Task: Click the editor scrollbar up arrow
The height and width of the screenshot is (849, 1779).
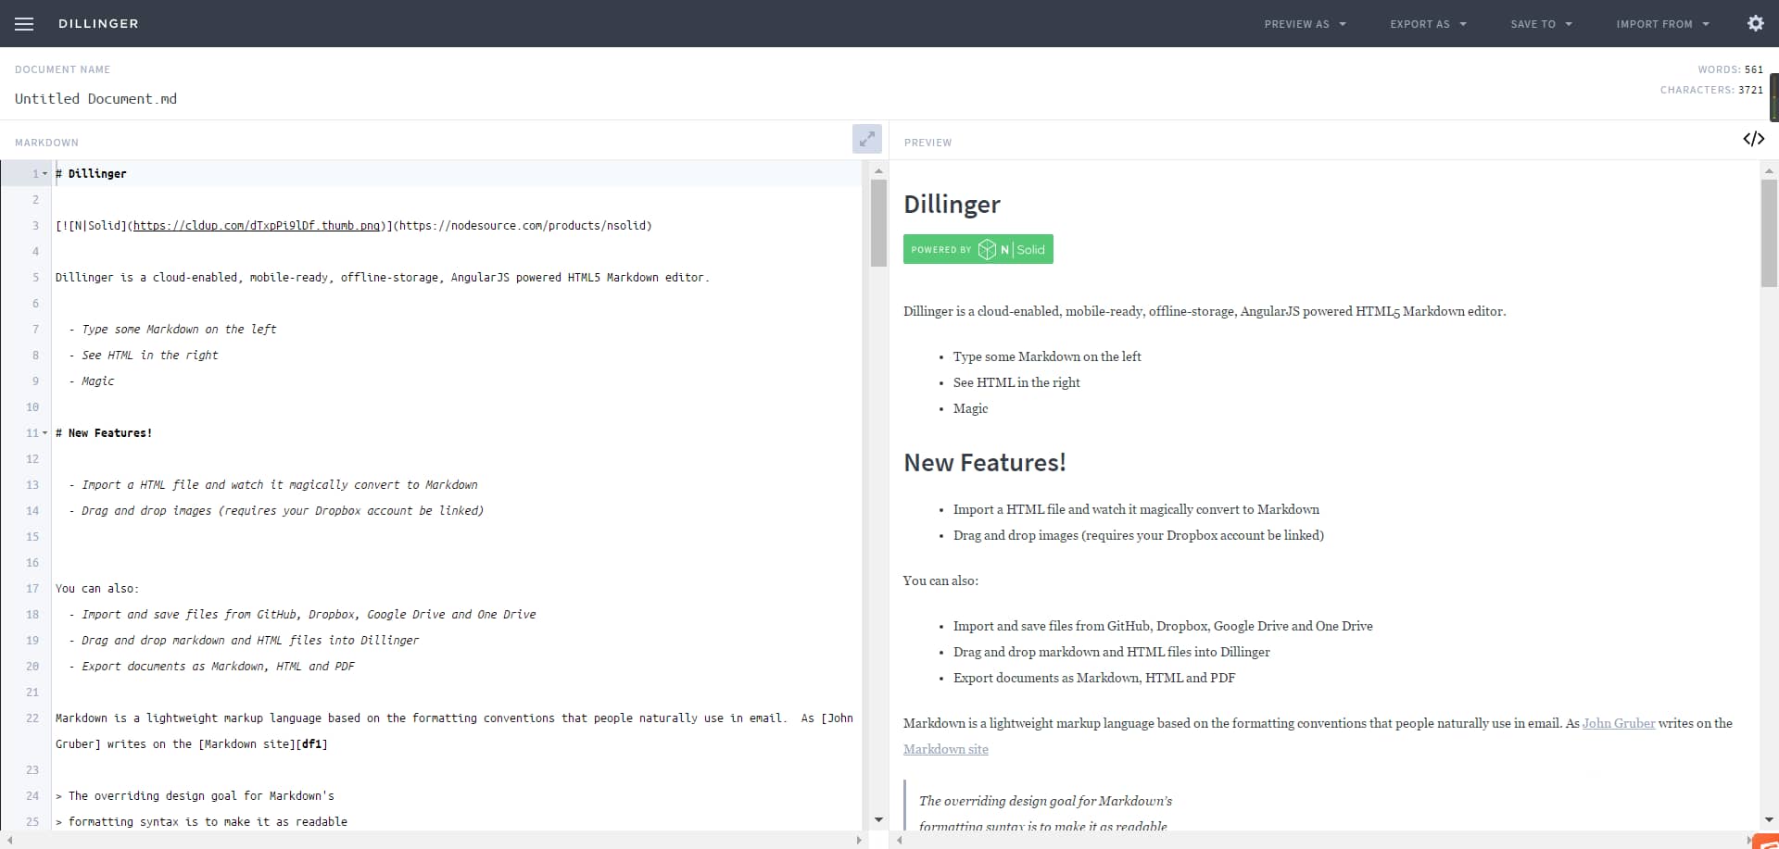Action: coord(878,170)
